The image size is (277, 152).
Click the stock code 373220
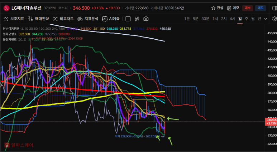(x=50, y=8)
